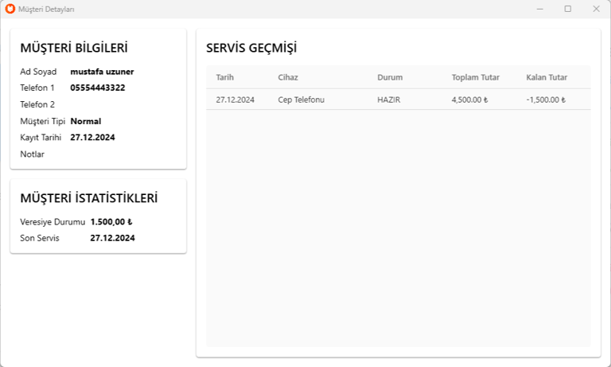Click customer name mustafa uzuner
Screen dimensions: 611x367
tap(102, 72)
